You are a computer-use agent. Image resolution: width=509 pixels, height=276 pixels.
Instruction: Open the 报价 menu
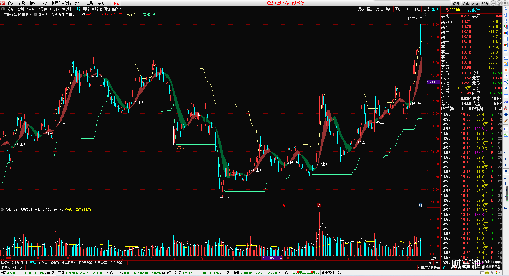(x=33, y=3)
